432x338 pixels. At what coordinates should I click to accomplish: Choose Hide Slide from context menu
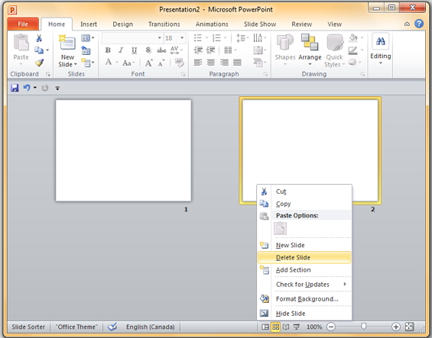(x=304, y=314)
